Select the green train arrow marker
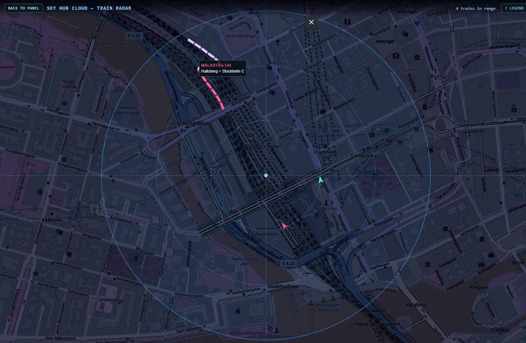 point(321,180)
